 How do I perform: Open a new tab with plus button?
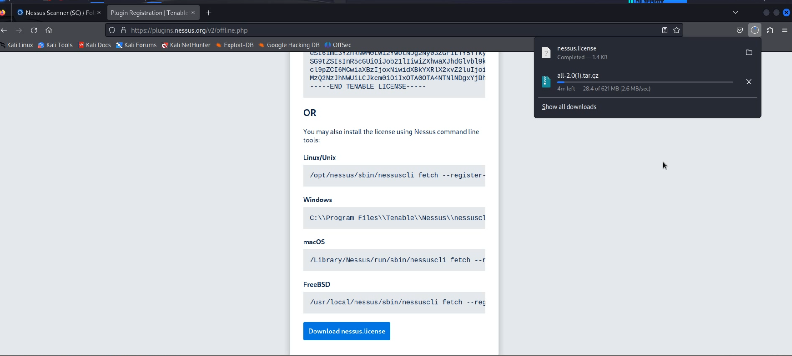click(209, 13)
